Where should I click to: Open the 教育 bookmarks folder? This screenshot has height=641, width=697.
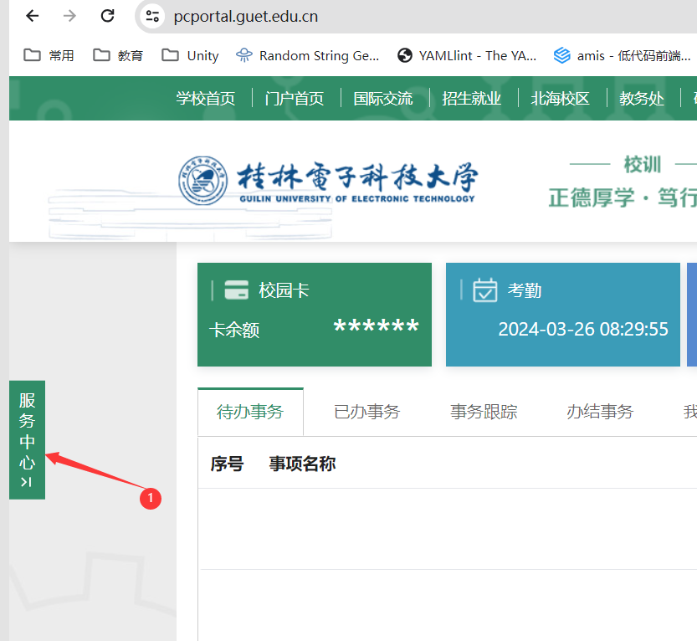coord(118,55)
